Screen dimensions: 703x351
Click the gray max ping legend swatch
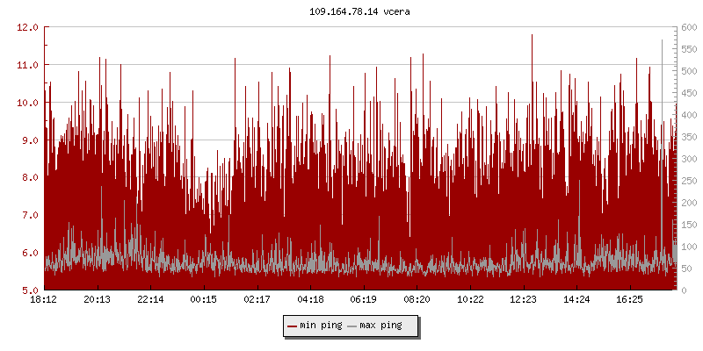(352, 326)
